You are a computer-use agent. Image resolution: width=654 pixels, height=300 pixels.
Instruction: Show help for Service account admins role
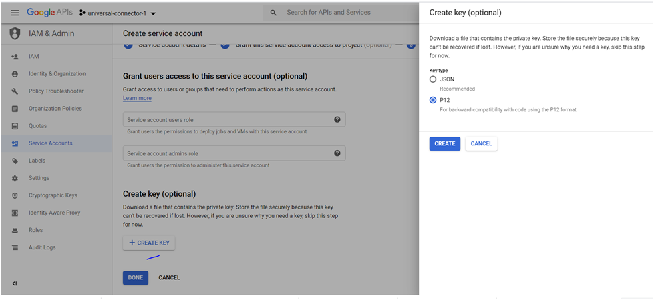click(x=337, y=153)
